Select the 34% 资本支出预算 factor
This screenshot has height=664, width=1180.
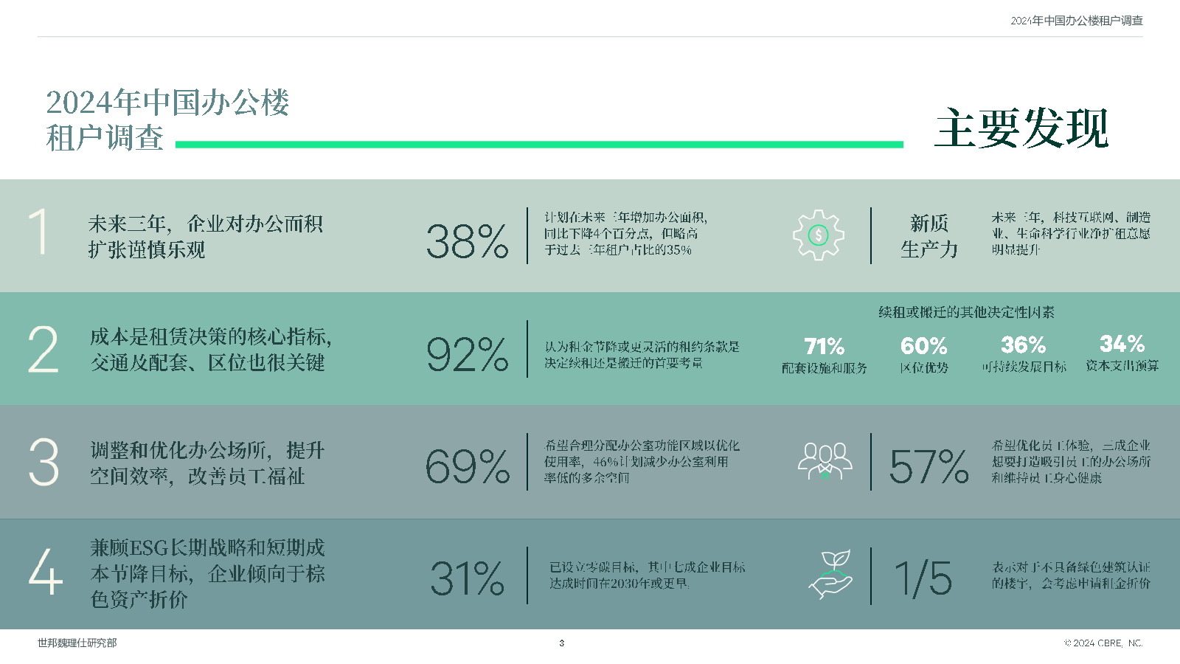coord(1122,353)
